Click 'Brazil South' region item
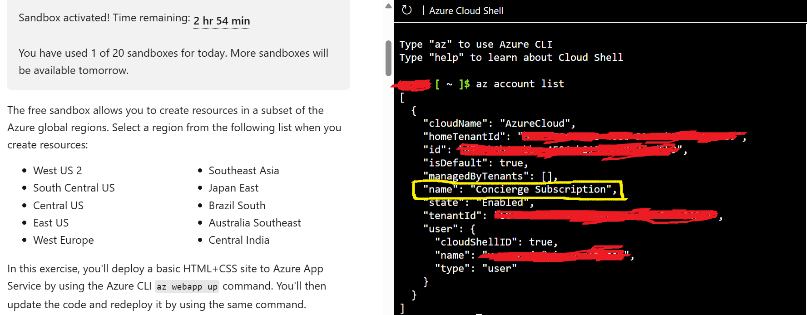This screenshot has width=807, height=315. [237, 206]
